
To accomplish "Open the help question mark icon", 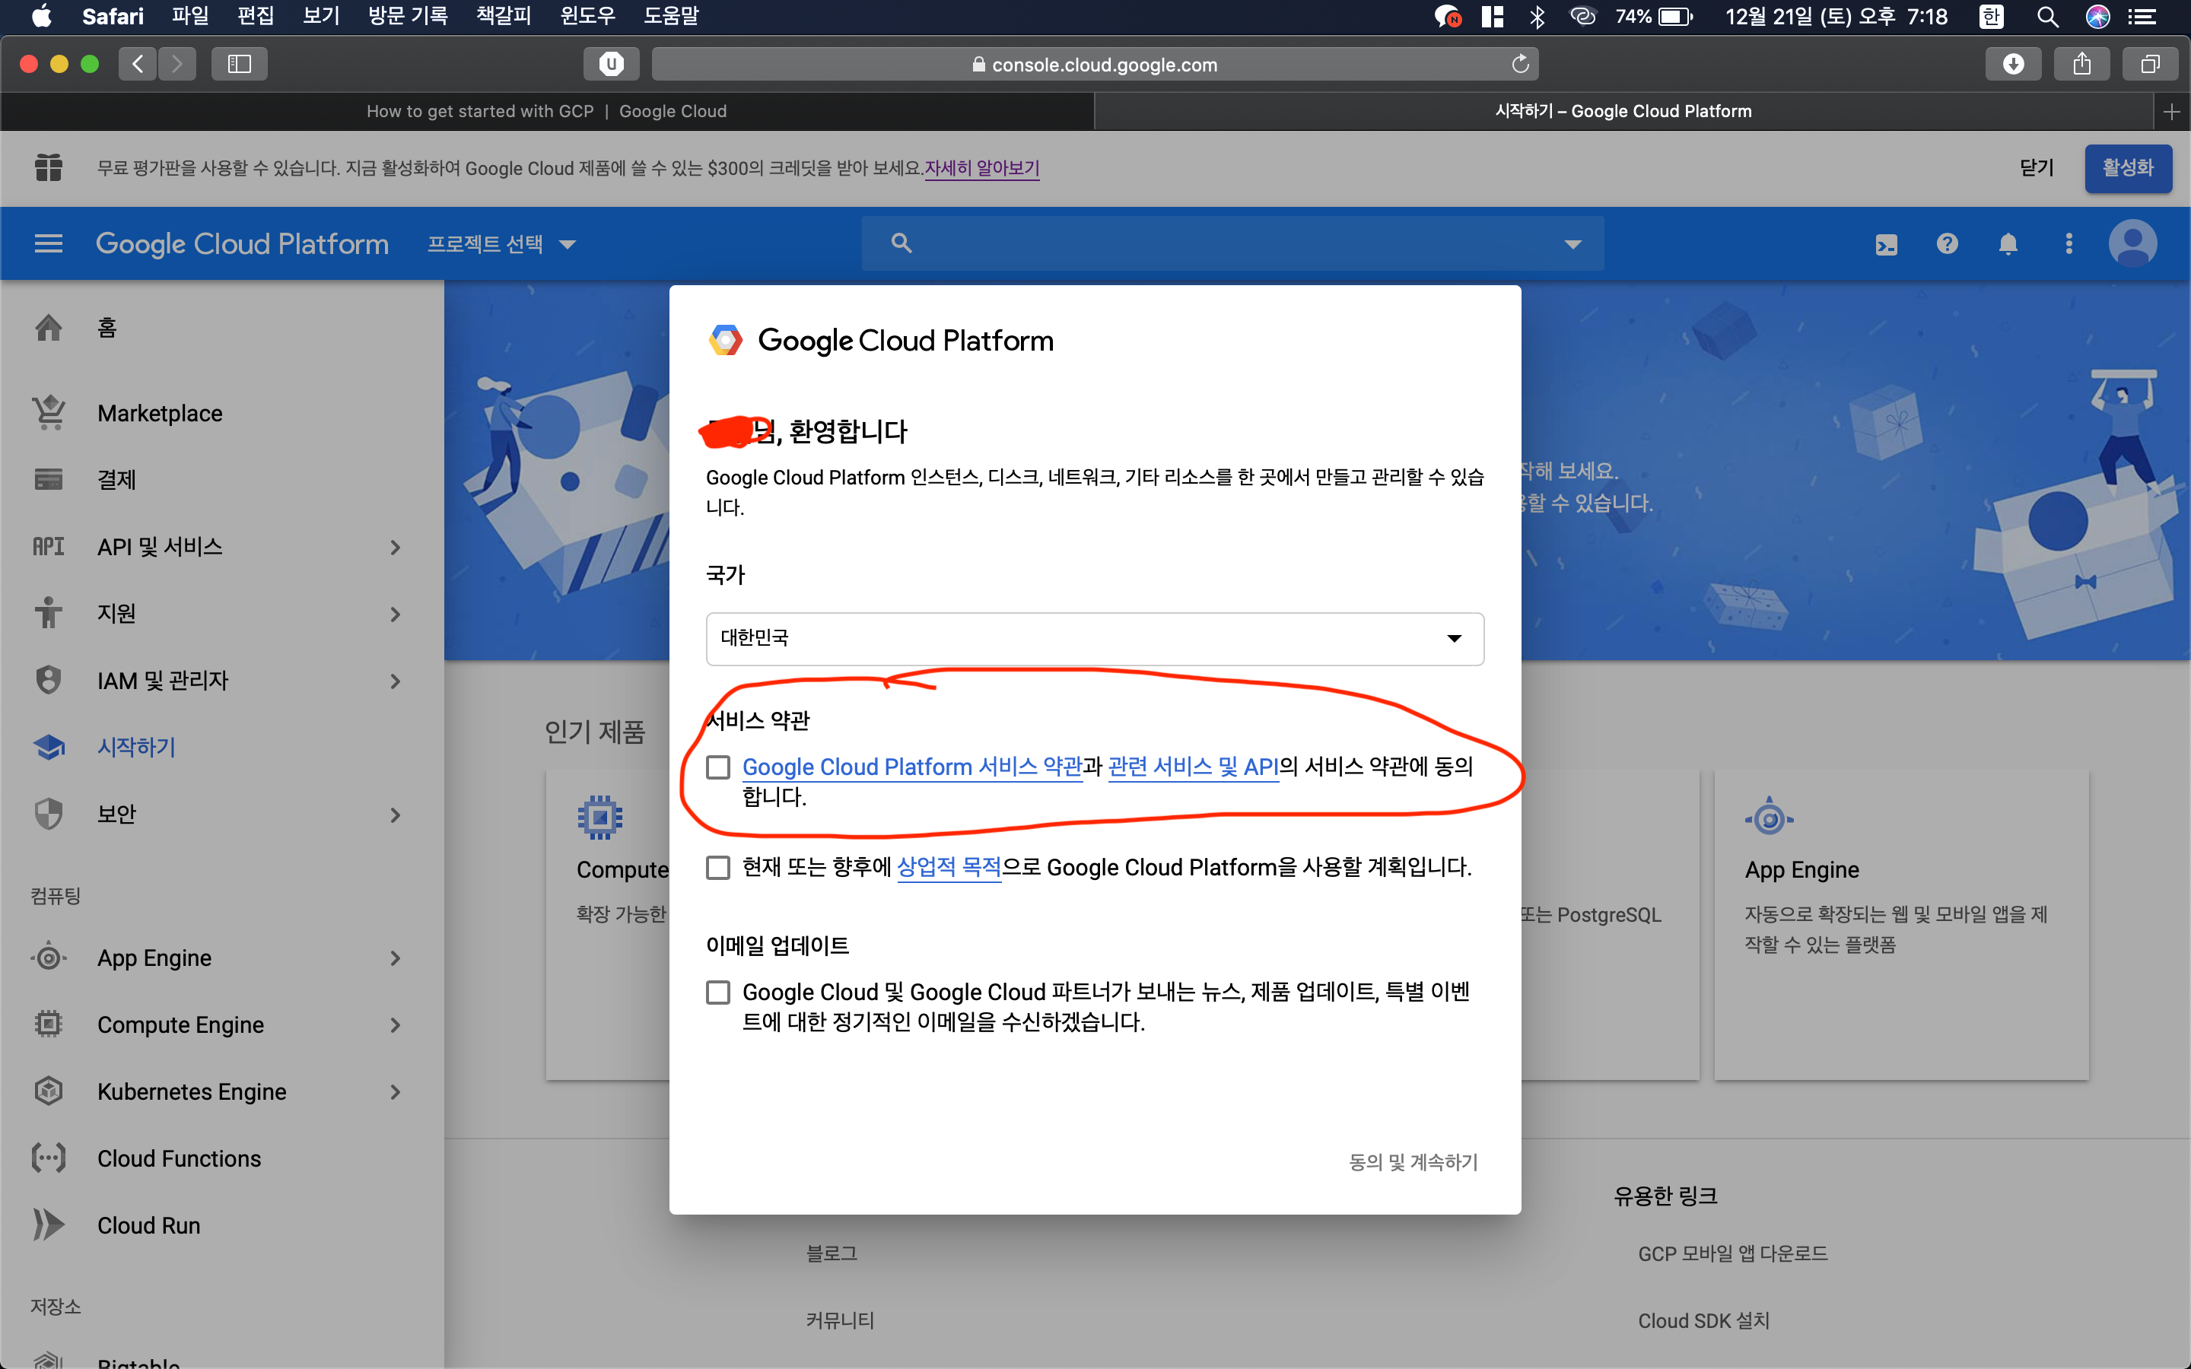I will pyautogui.click(x=1947, y=243).
